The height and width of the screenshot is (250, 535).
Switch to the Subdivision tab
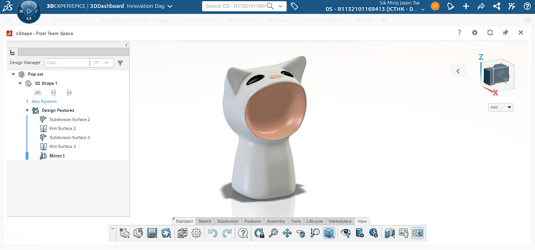228,221
